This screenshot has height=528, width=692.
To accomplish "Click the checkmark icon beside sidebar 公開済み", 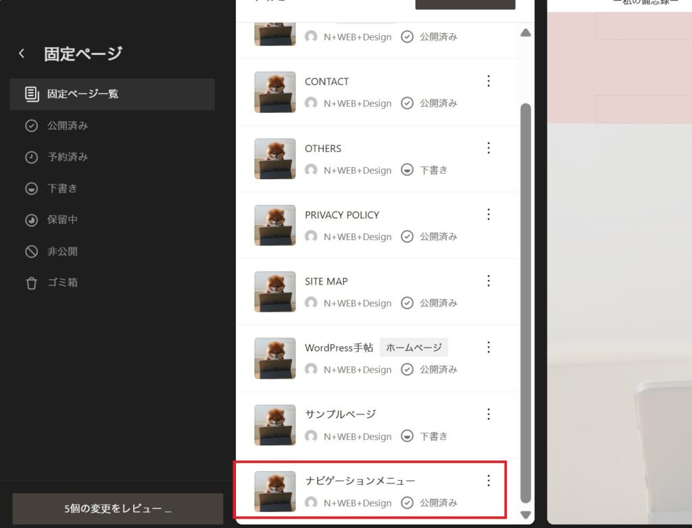I will tap(31, 126).
